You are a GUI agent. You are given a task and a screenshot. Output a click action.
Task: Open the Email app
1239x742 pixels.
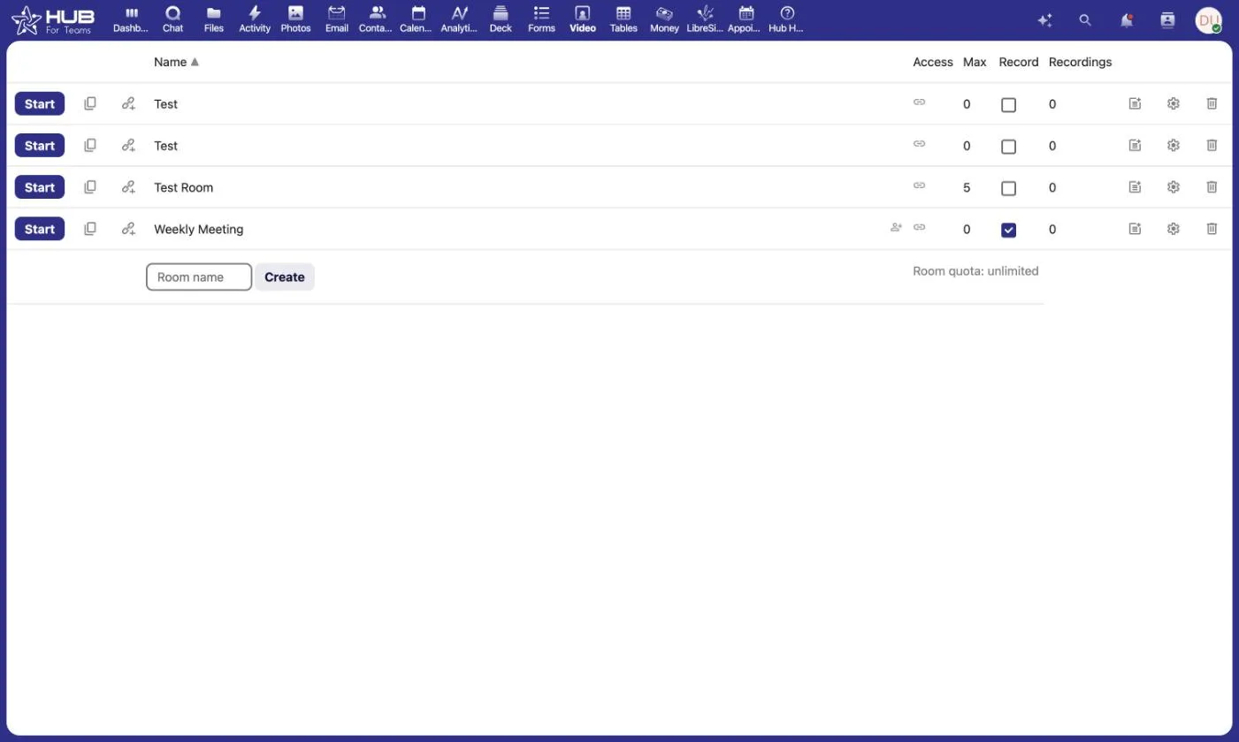336,19
